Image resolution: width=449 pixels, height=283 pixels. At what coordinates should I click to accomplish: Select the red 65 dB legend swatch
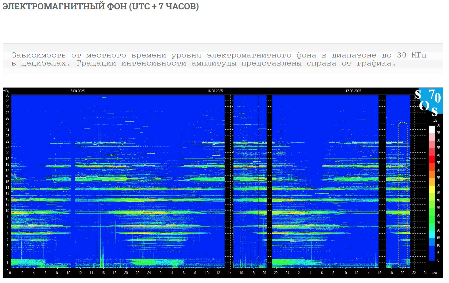[432, 159]
